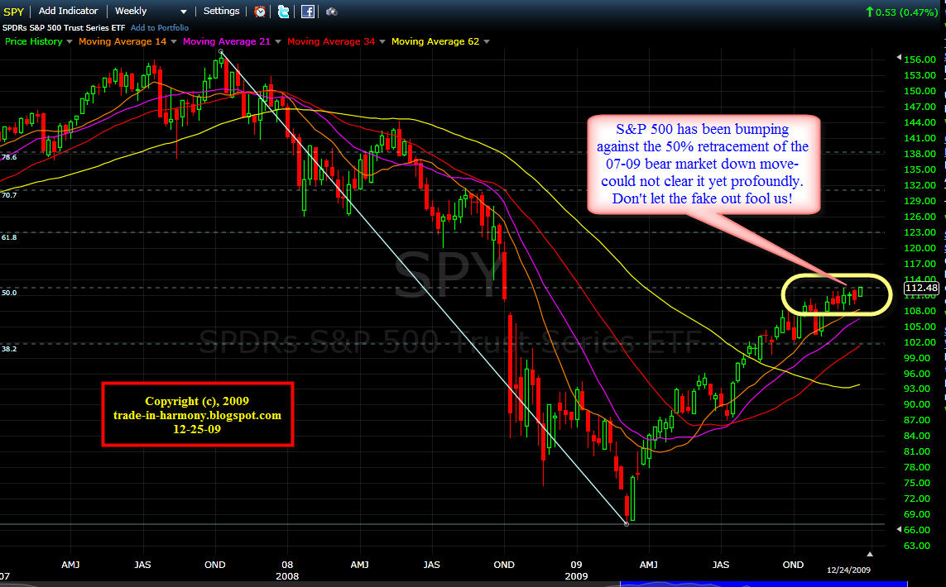Click the 2009 year label on time axis
The height and width of the screenshot is (587, 946).
pos(576,576)
